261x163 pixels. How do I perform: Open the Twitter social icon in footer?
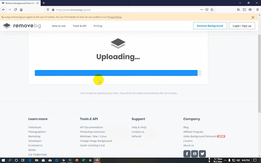pyautogui.click(x=202, y=154)
